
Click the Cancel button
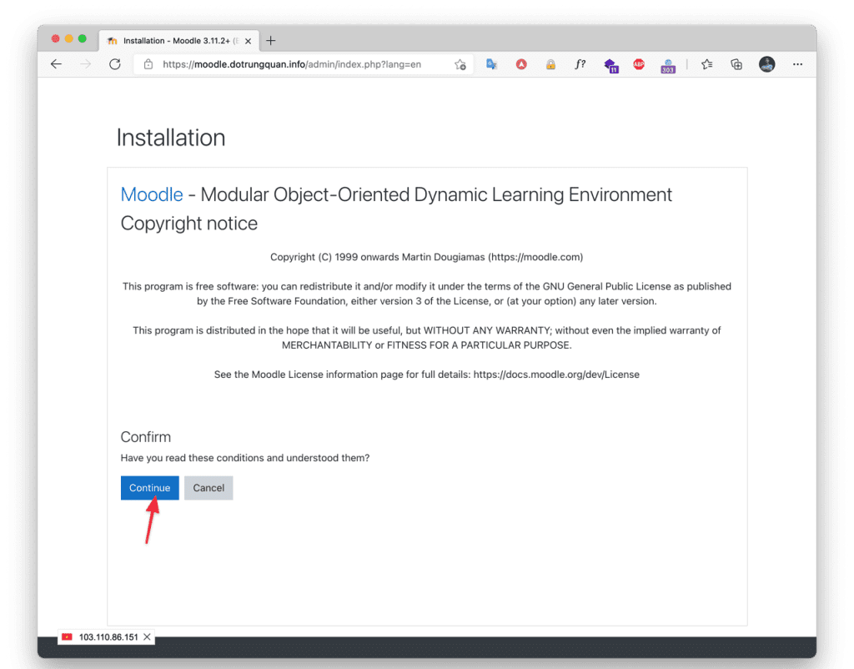tap(208, 488)
